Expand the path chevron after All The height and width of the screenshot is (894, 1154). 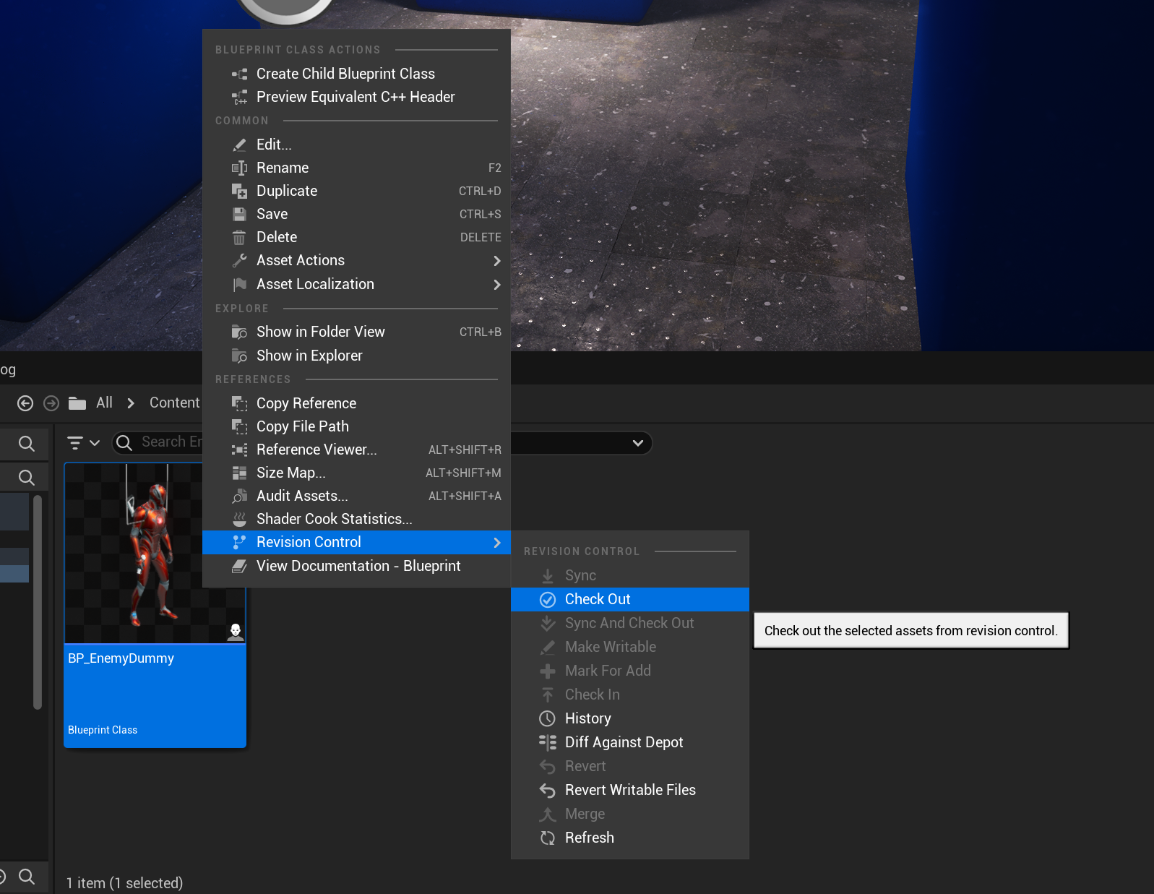click(131, 403)
